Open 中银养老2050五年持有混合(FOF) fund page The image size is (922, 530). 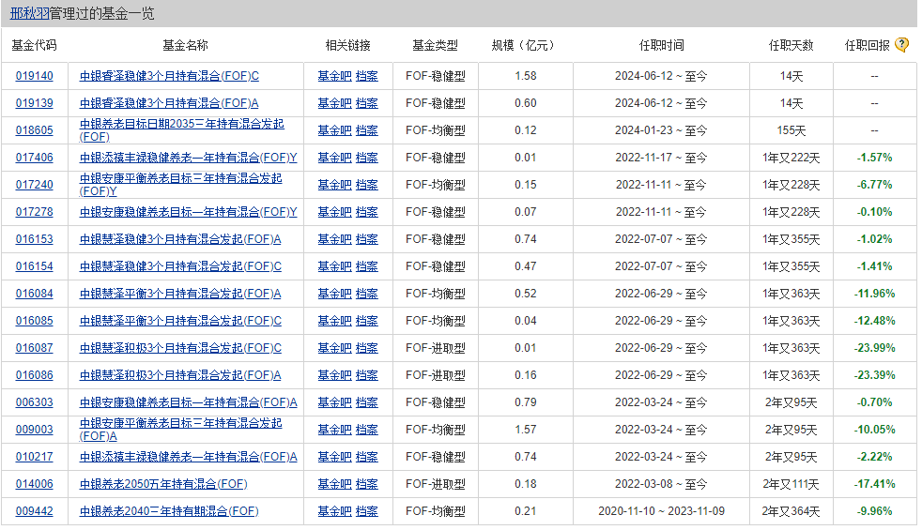tap(163, 484)
